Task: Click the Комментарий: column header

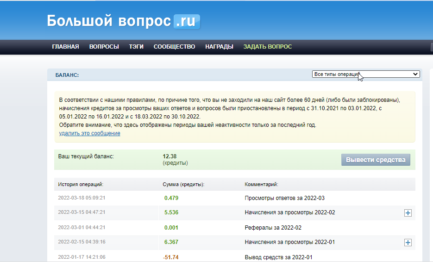Action: click(261, 184)
